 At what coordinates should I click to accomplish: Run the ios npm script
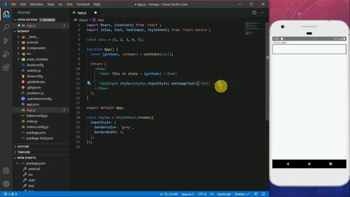pyautogui.click(x=31, y=175)
